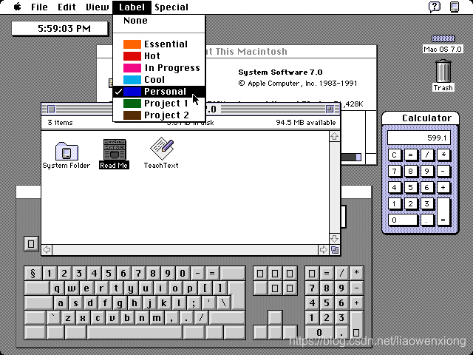Screen dimensions: 473x355
Task: Click the Finder window close box
Action: coord(51,109)
